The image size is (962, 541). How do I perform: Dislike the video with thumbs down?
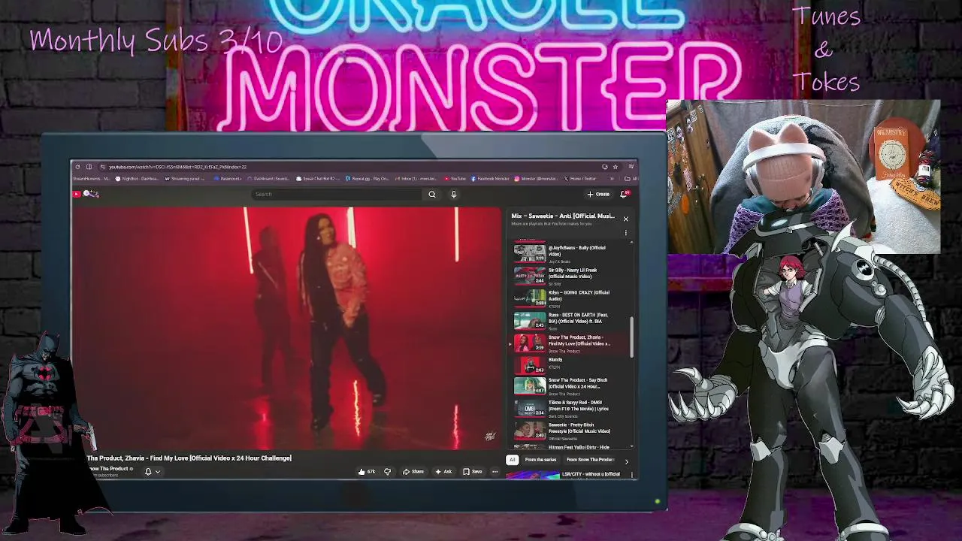pos(388,472)
